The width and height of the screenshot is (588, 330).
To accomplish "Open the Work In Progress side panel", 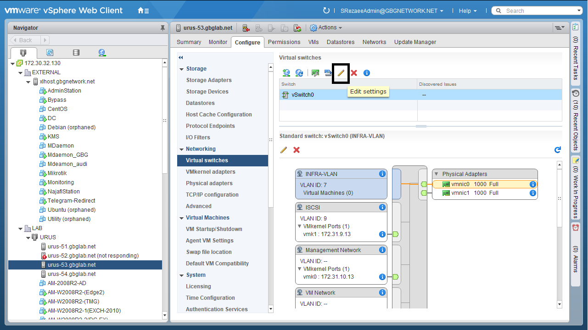I will [576, 187].
